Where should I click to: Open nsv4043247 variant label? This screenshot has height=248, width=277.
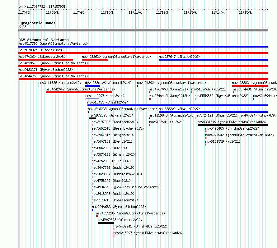point(258,115)
